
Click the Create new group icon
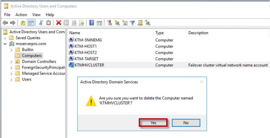pyautogui.click(x=117, y=23)
